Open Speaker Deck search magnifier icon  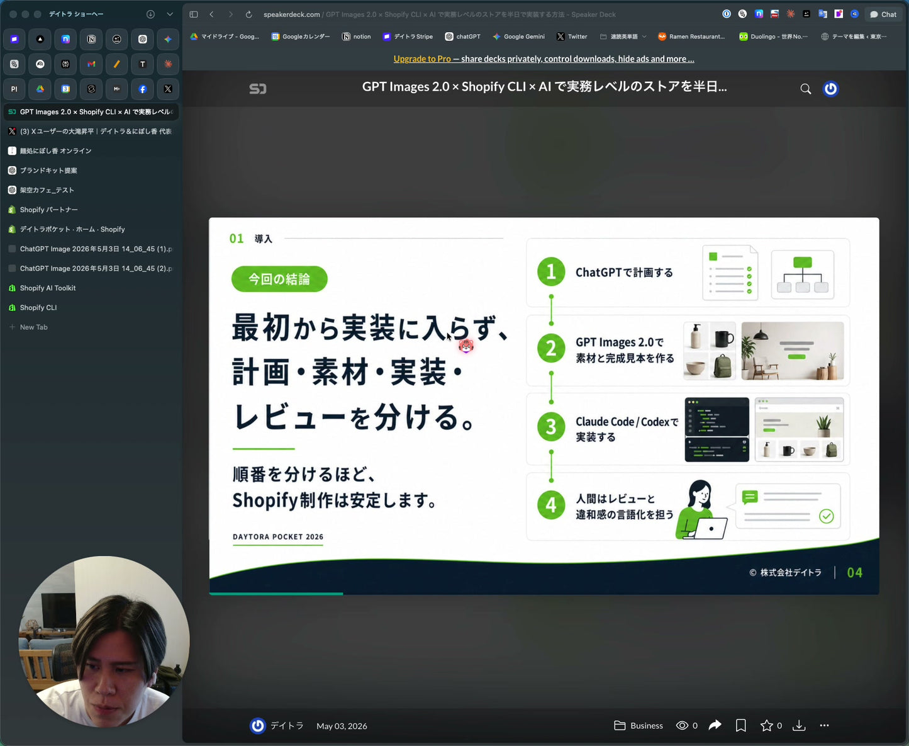click(805, 89)
